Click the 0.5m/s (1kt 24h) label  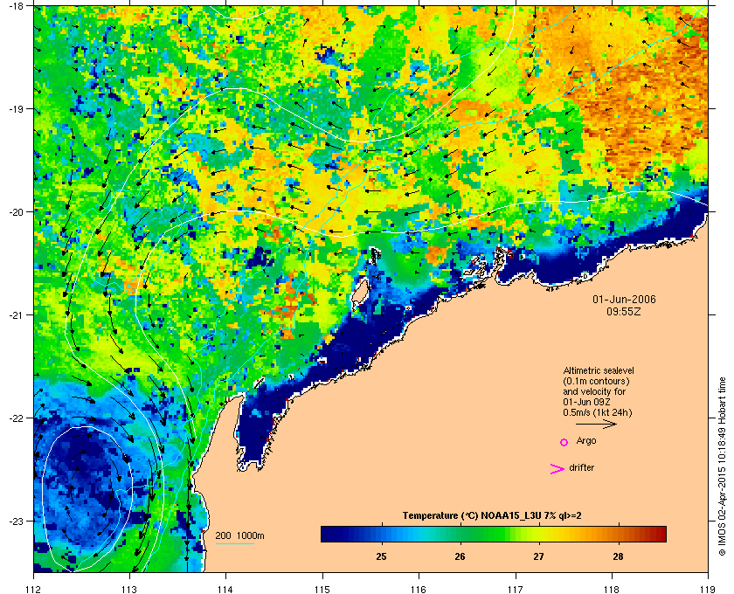click(x=598, y=412)
